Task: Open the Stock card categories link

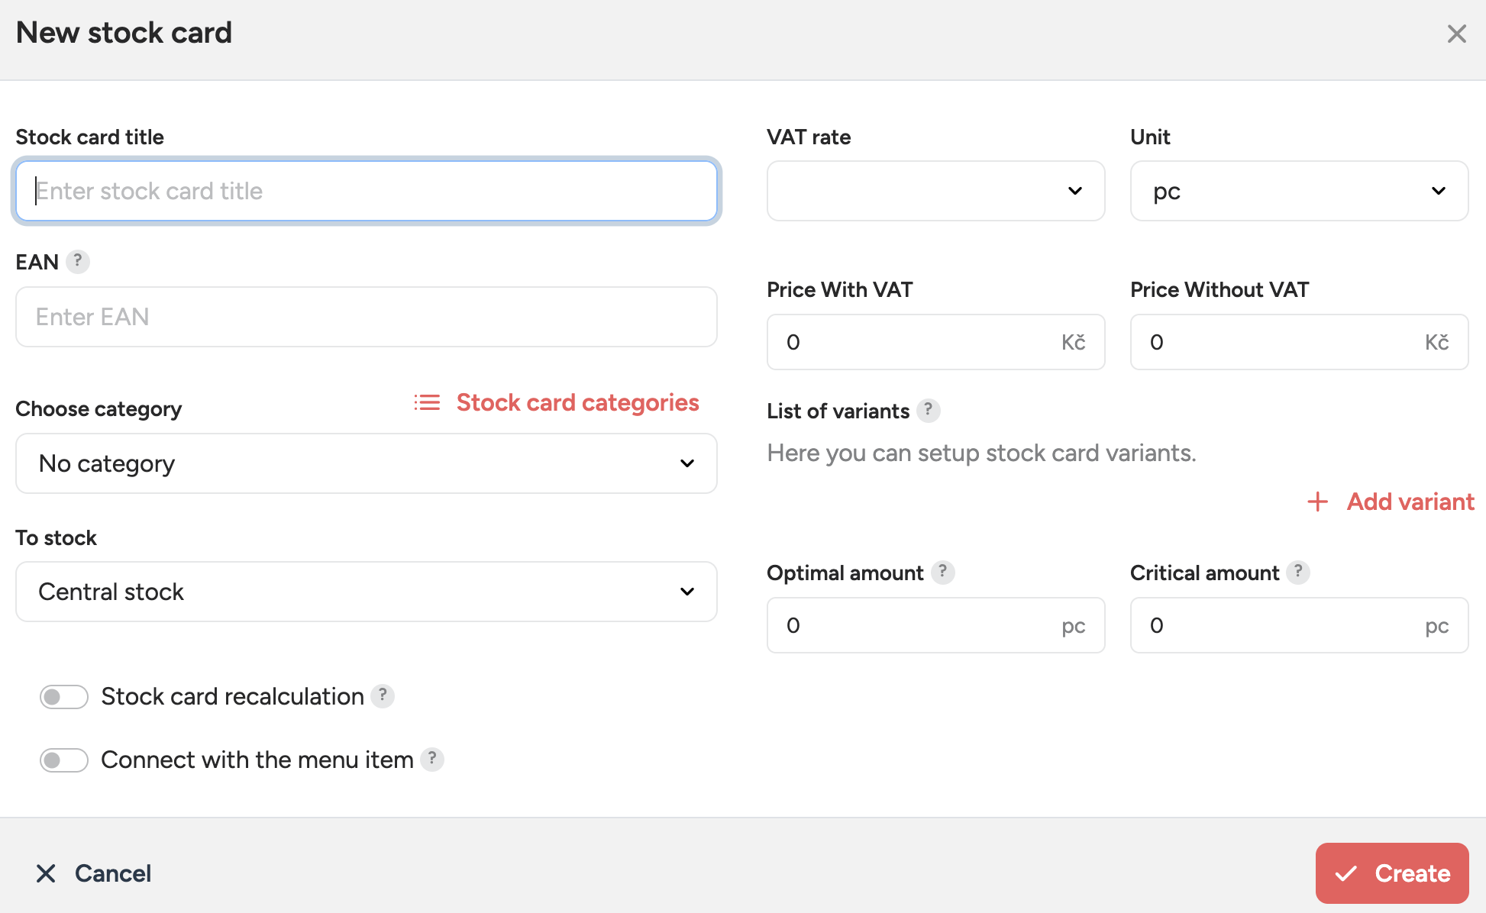Action: (x=577, y=402)
